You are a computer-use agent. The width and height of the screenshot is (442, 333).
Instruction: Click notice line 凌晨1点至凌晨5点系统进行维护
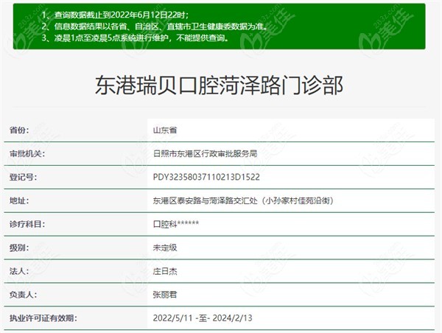tap(136, 38)
